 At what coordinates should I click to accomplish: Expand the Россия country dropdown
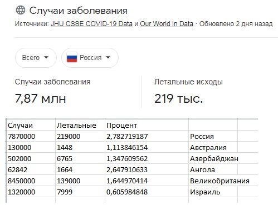tap(90, 58)
